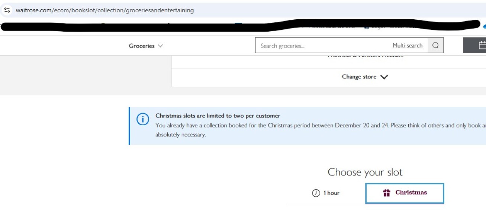Click the calendar slot icon at the right

[x=482, y=45]
